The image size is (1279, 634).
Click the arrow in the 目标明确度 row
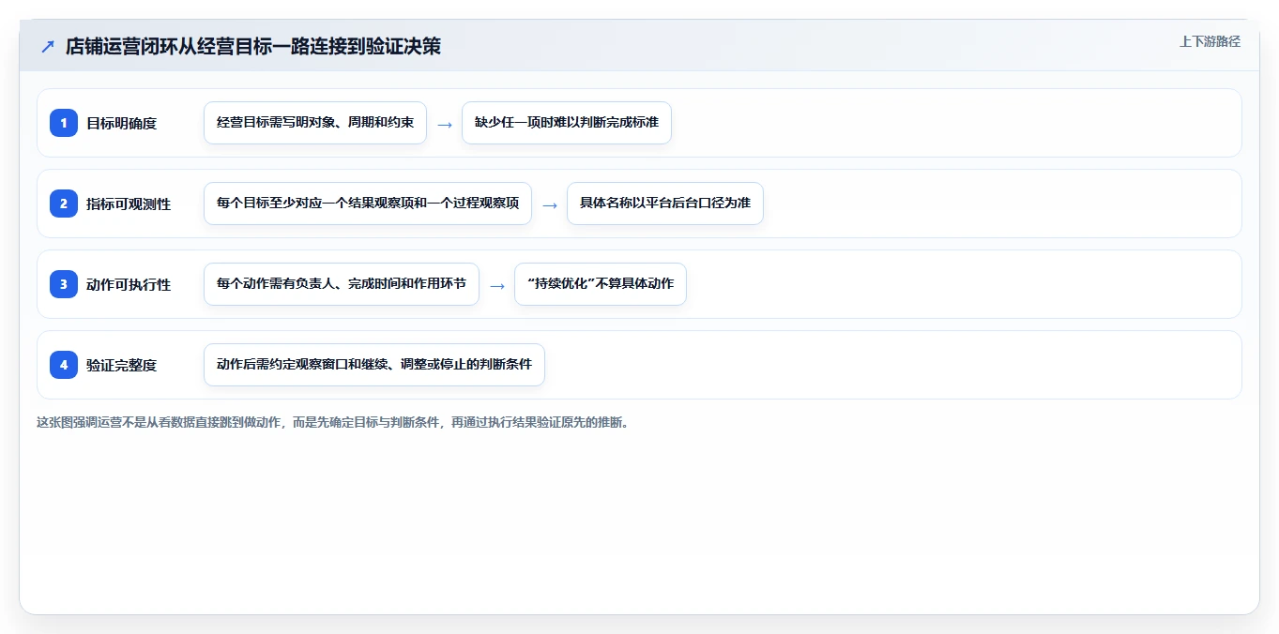[x=445, y=124]
